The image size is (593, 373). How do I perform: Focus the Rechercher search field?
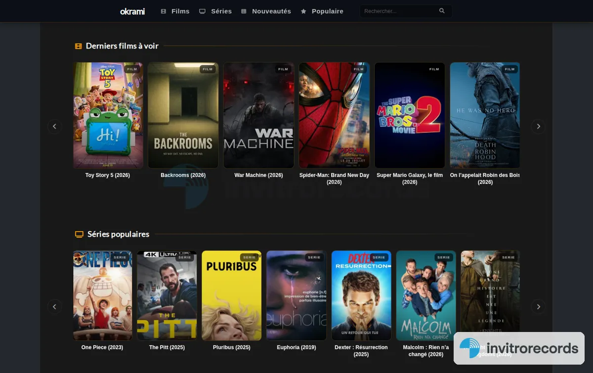pyautogui.click(x=406, y=11)
